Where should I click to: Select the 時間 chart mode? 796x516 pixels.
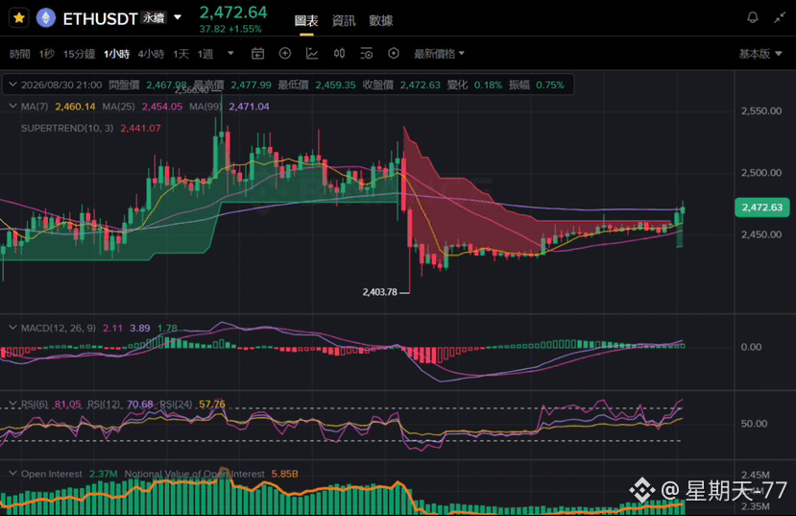[20, 54]
